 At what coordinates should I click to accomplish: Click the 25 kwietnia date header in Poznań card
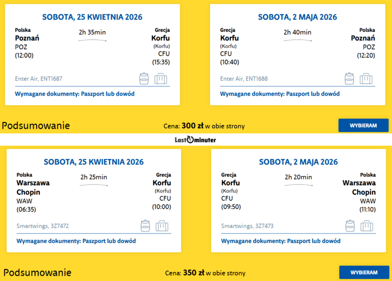tap(93, 17)
